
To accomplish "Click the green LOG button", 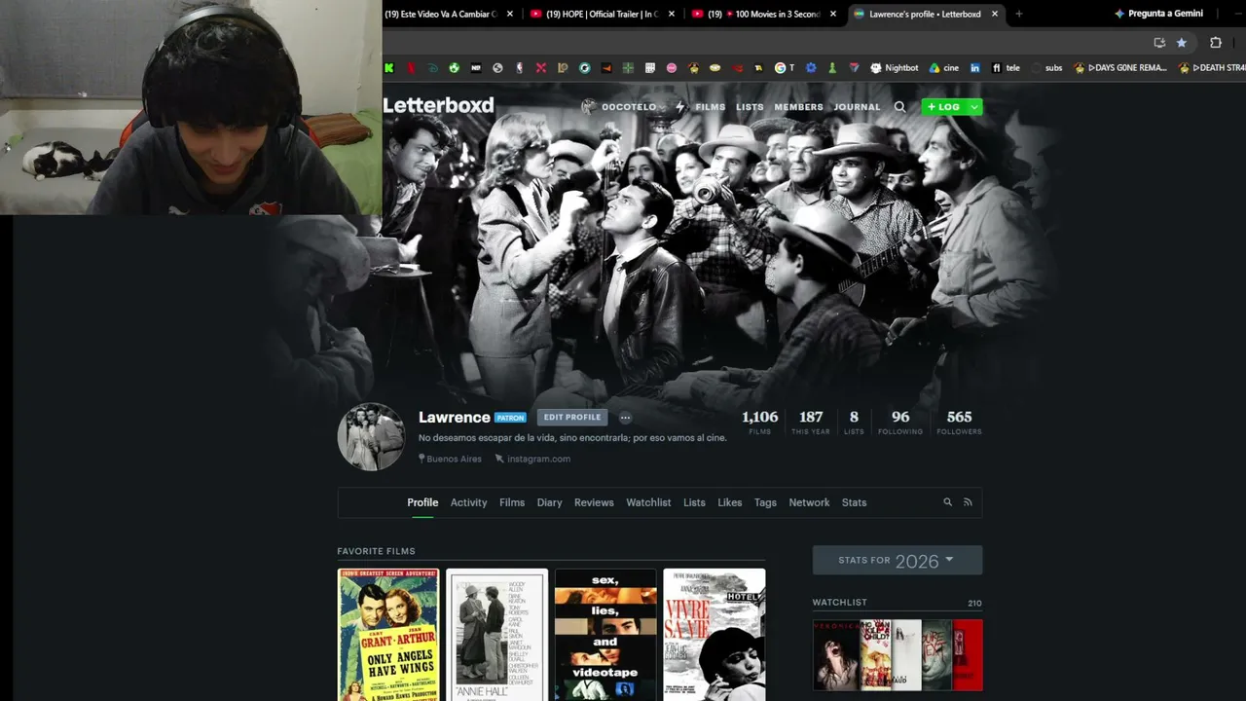I will click(943, 107).
